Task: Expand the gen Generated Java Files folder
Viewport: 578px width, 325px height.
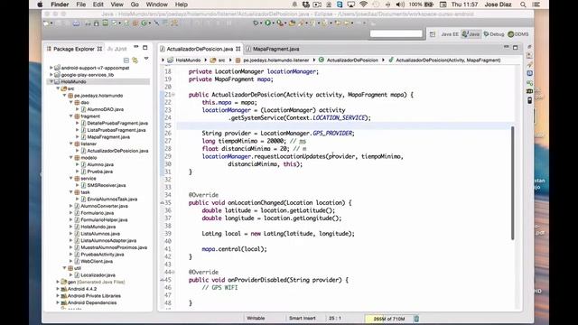Action: 58,282
